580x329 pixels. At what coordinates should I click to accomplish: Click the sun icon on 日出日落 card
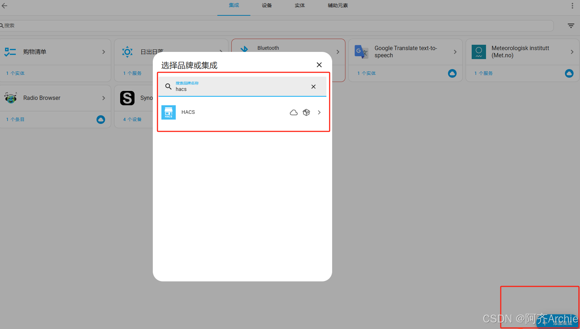(x=127, y=52)
